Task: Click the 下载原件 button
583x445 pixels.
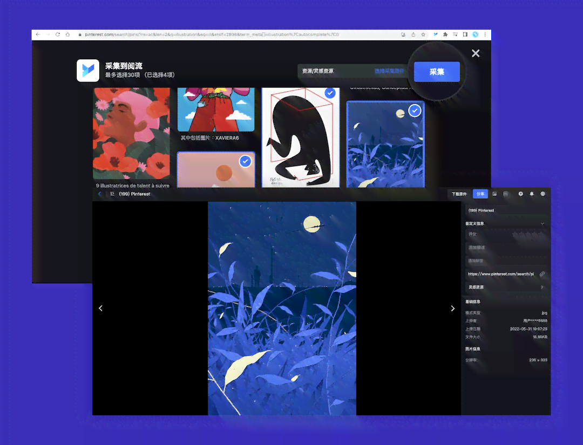Action: pyautogui.click(x=459, y=194)
